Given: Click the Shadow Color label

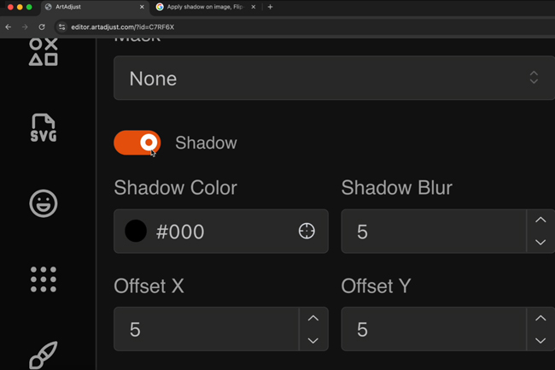Looking at the screenshot, I should pos(176,188).
